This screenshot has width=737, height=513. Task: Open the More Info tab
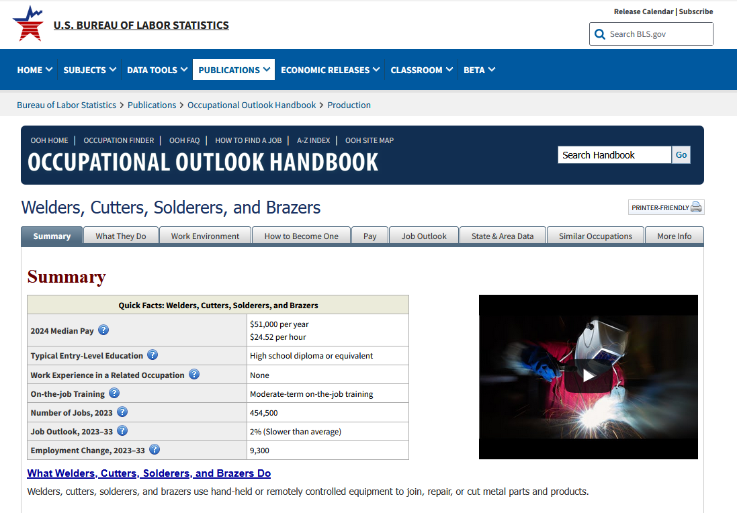pos(674,236)
